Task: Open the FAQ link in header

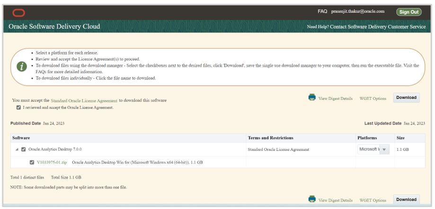Action: coord(322,12)
